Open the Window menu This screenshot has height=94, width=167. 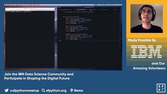[x=35, y=5]
